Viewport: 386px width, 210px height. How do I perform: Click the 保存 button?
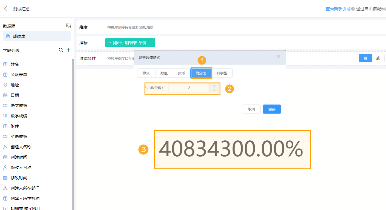[x=271, y=109]
